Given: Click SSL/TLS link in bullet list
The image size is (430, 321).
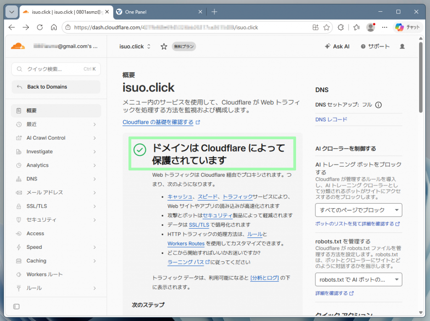Looking at the screenshot, I should tap(199, 225).
